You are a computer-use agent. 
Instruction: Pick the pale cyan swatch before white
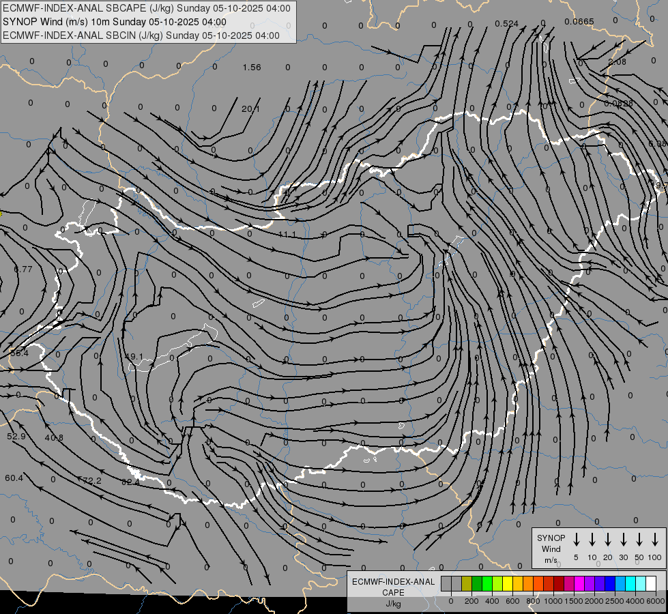tap(641, 583)
